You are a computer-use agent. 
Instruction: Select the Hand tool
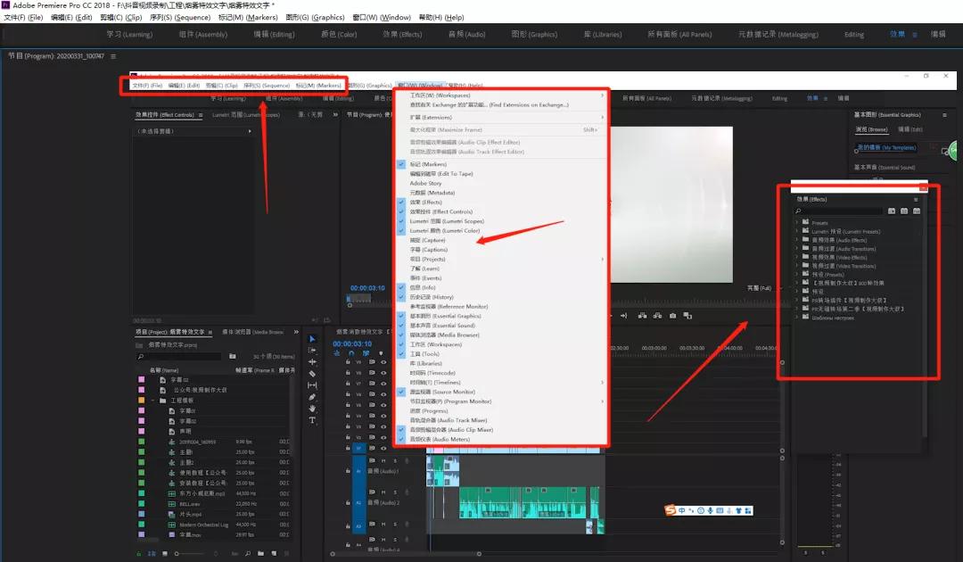(x=312, y=409)
